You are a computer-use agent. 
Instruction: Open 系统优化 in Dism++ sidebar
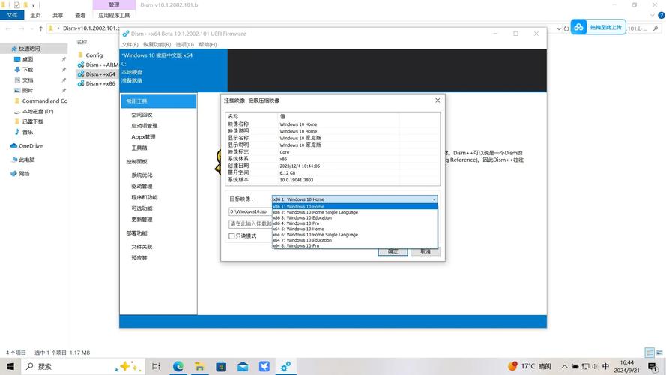[x=142, y=175]
